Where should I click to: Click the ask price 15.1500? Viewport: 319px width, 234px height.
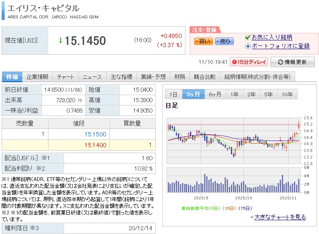point(96,134)
